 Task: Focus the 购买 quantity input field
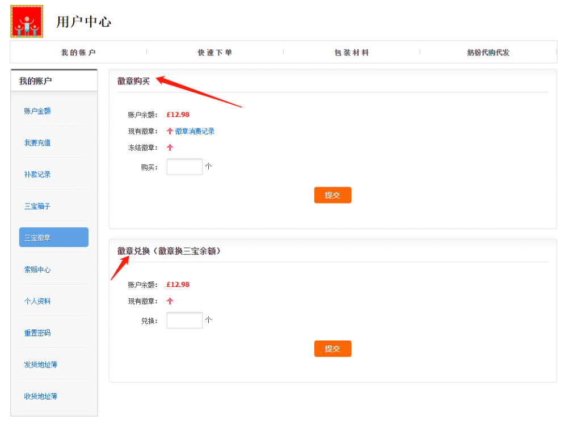[x=184, y=167]
